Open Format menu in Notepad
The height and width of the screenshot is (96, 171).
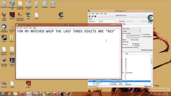pos(26,28)
